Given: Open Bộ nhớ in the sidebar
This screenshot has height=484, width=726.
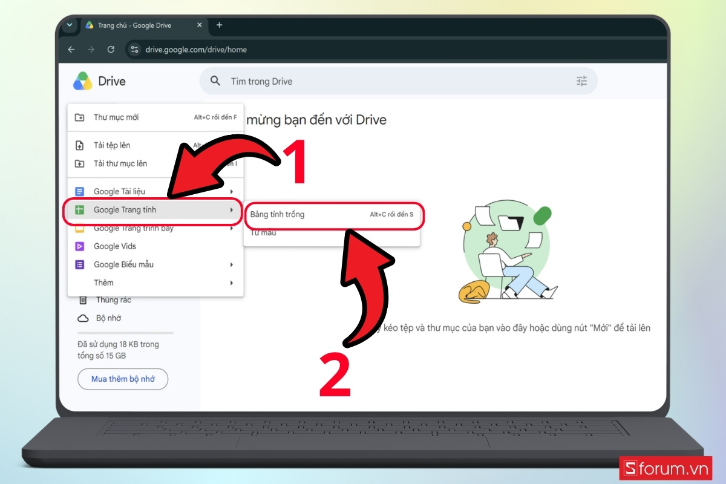Looking at the screenshot, I should pos(109,318).
